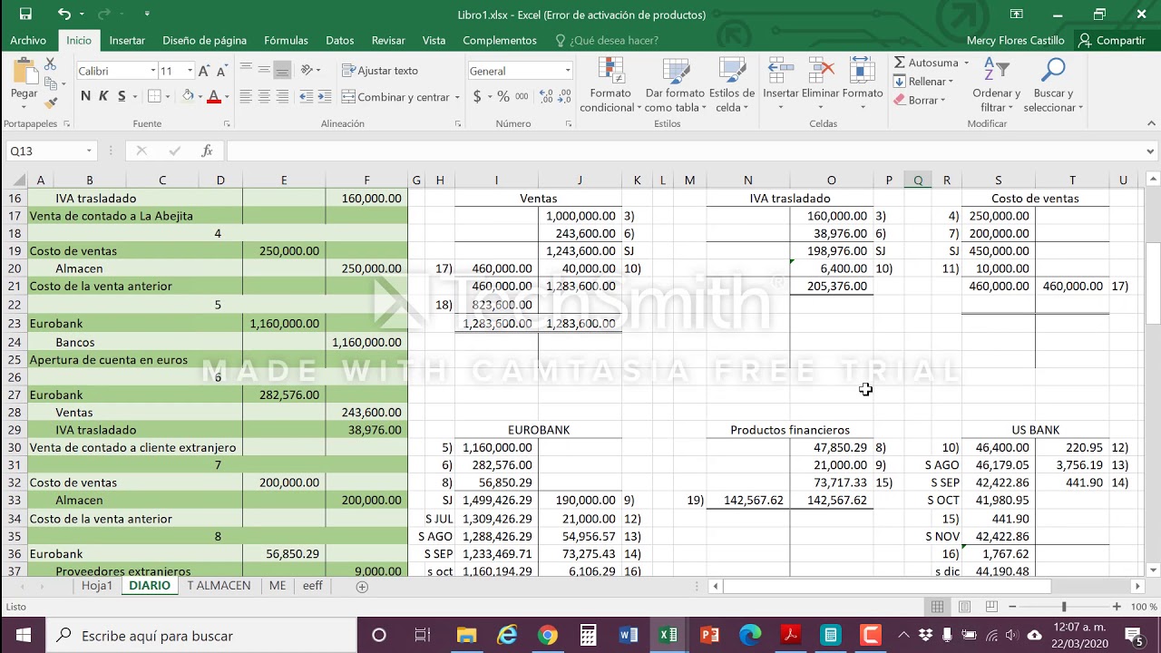The height and width of the screenshot is (653, 1161).
Task: Open Borrar clear dropdown
Action: point(920,101)
